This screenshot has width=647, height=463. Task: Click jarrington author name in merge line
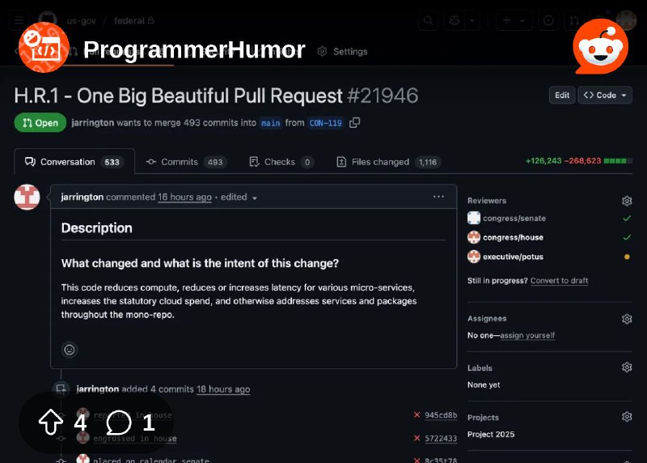coord(92,123)
